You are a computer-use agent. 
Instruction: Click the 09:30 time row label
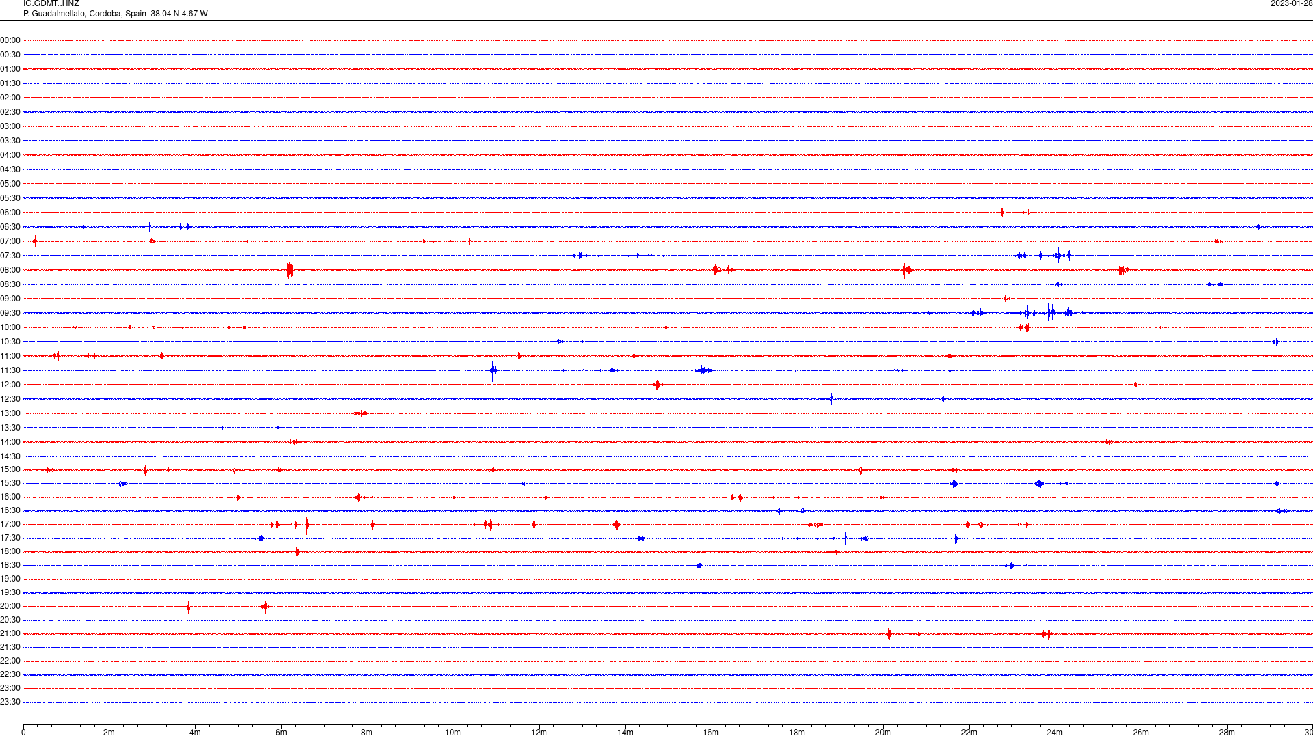coord(10,313)
